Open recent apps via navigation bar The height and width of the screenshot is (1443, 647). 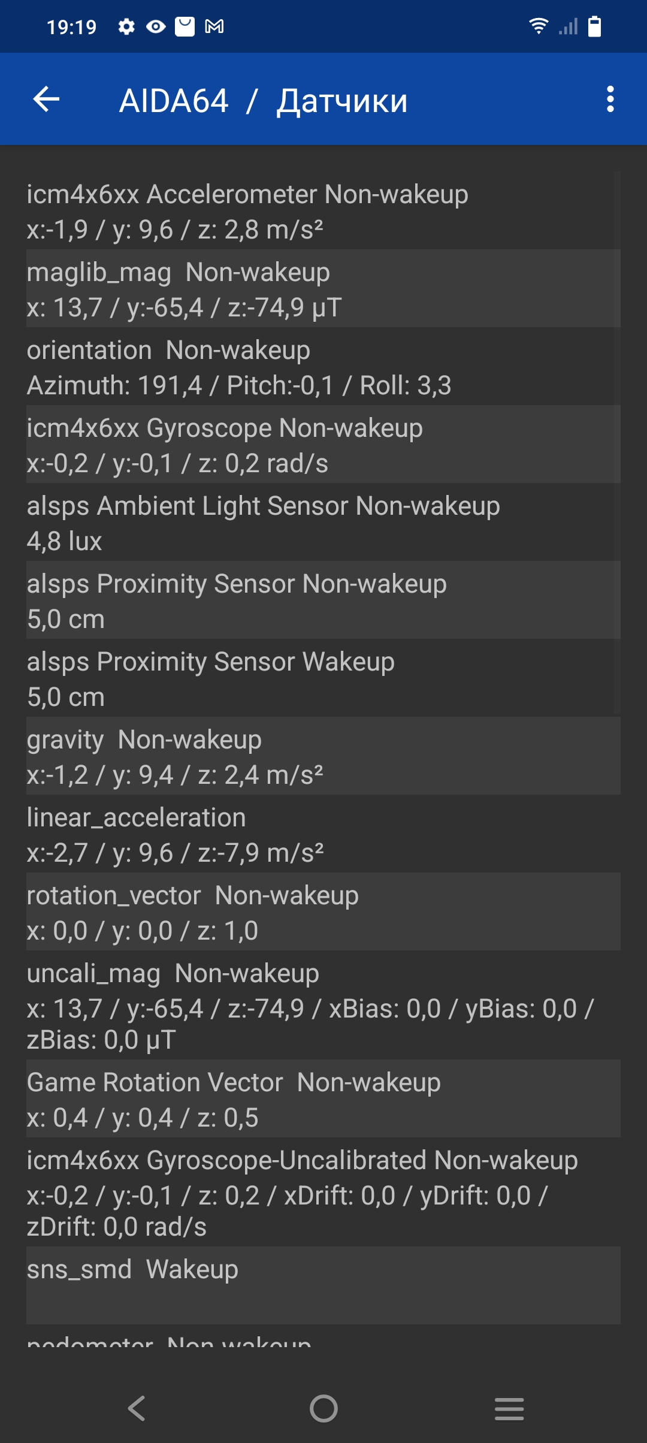click(509, 1408)
